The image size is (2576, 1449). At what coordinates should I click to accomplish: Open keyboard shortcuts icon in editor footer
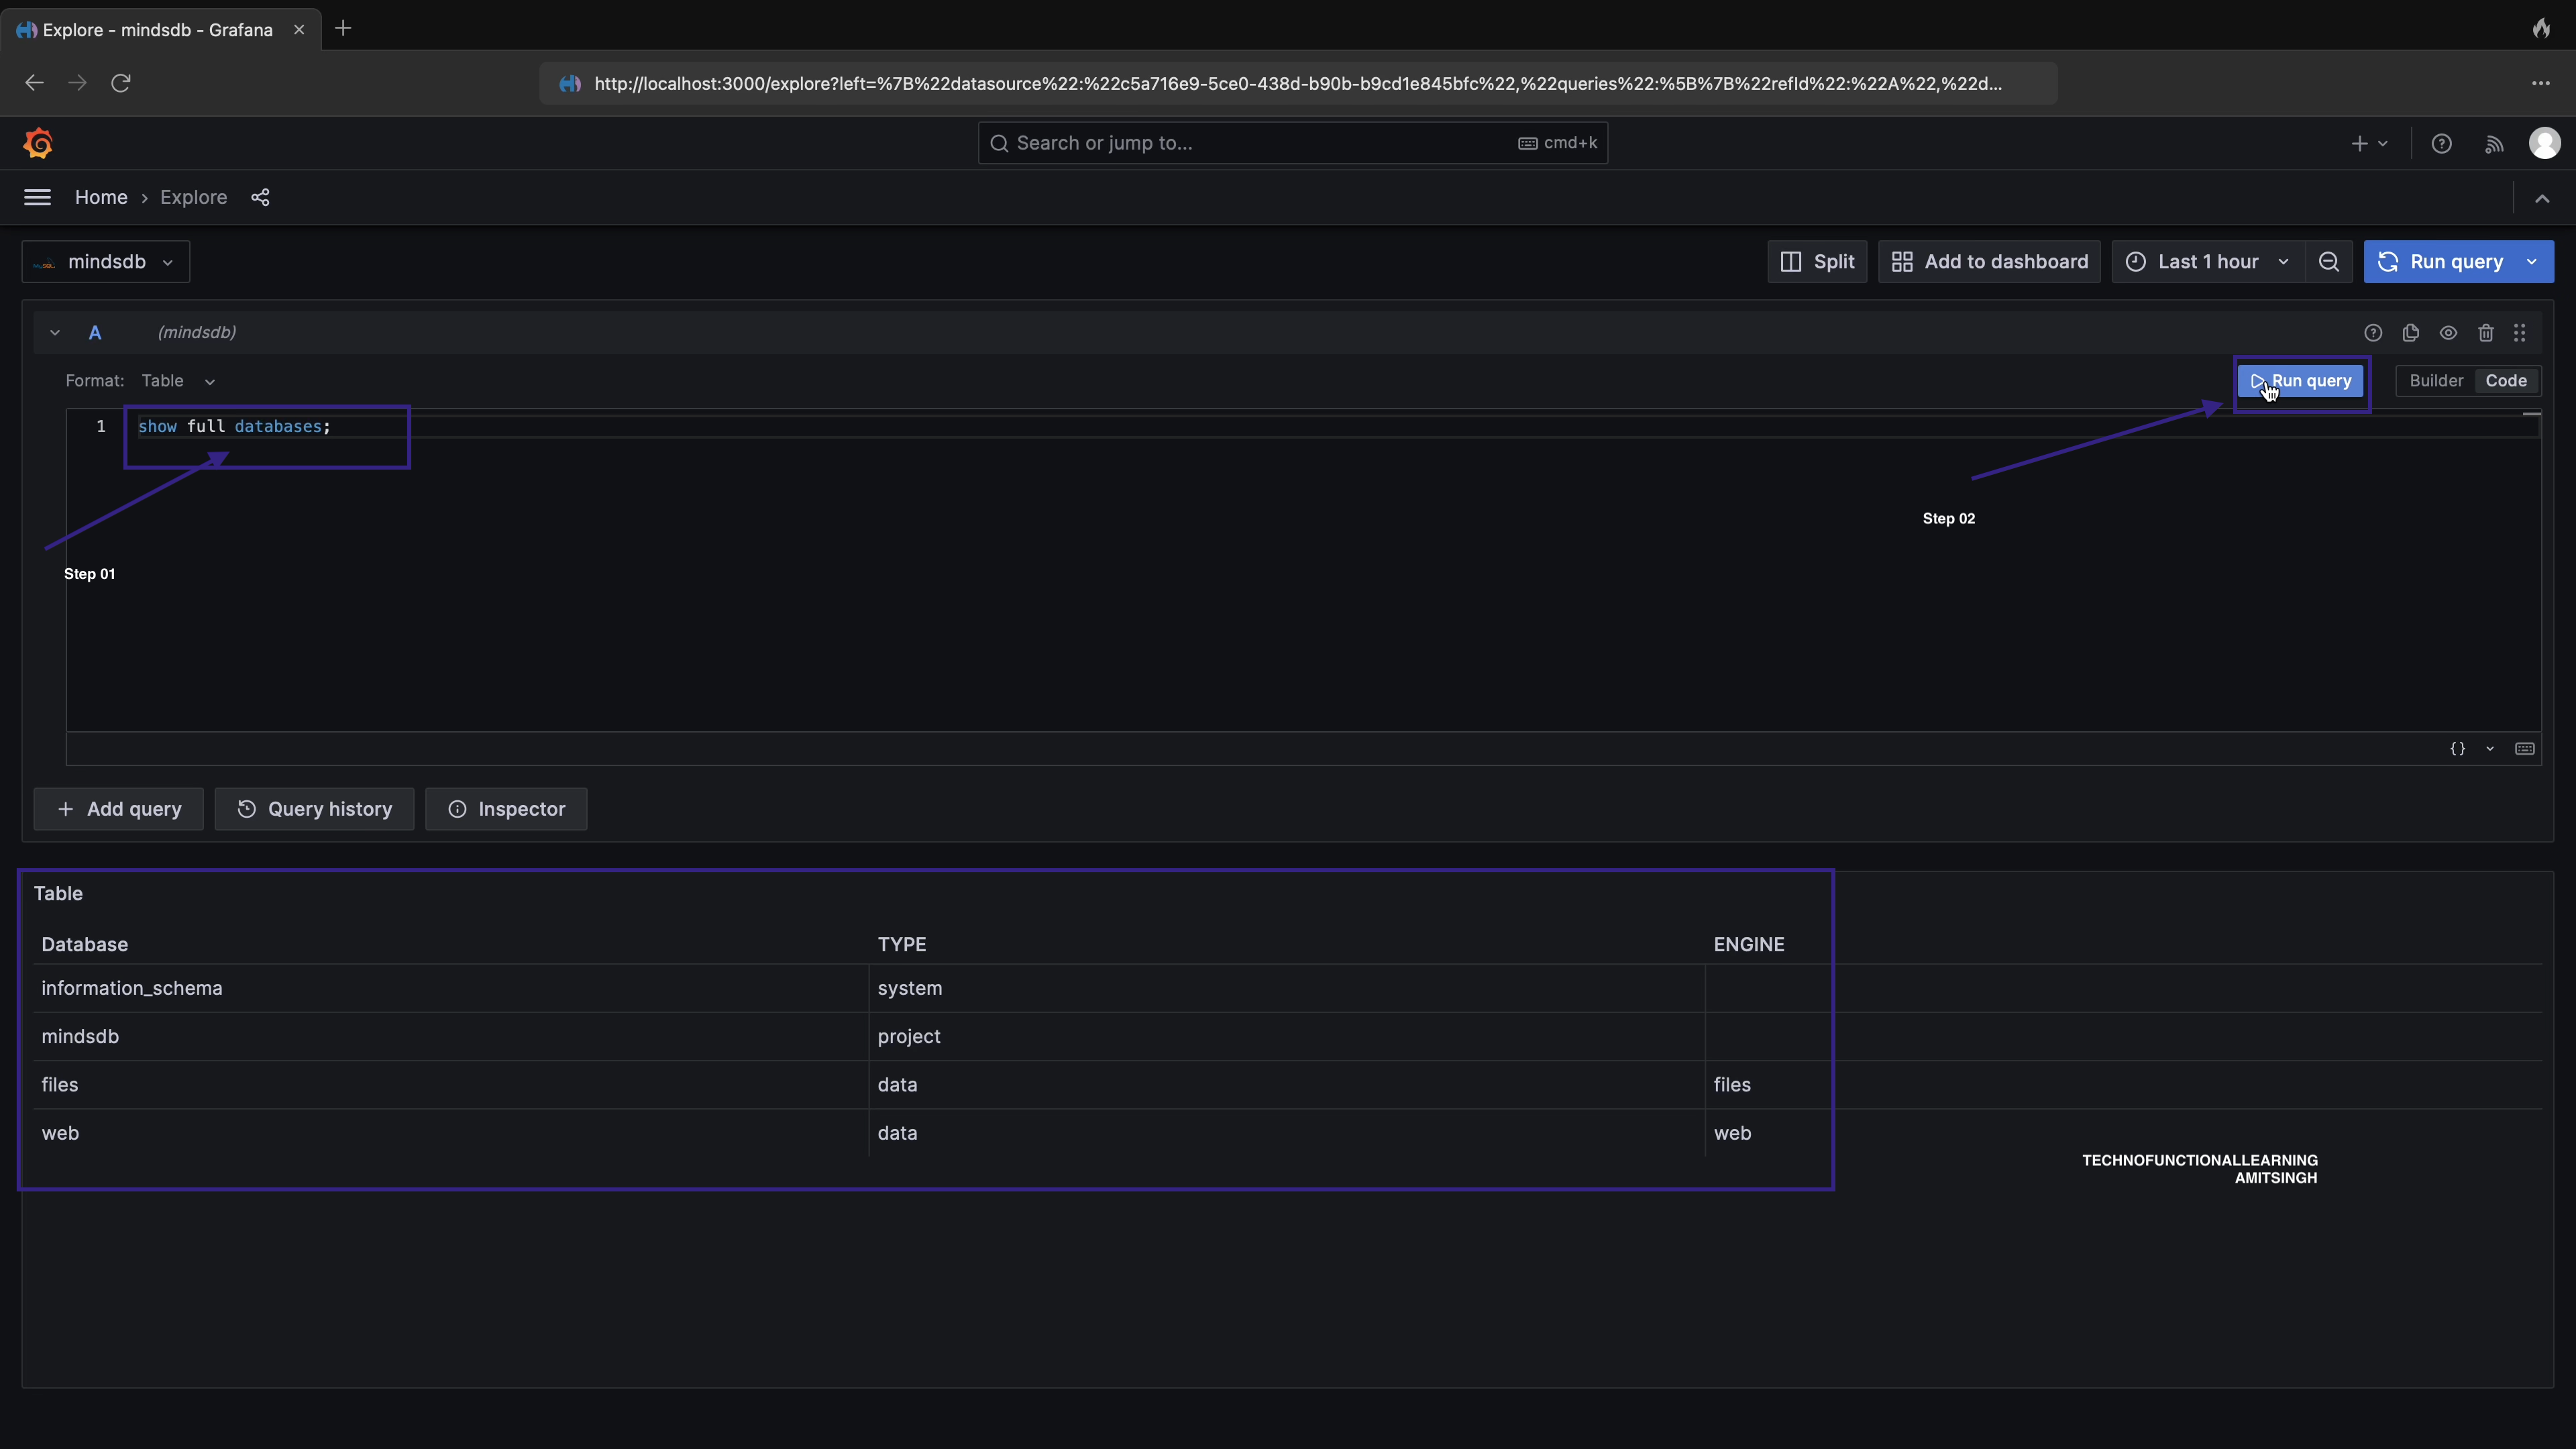(x=2525, y=748)
